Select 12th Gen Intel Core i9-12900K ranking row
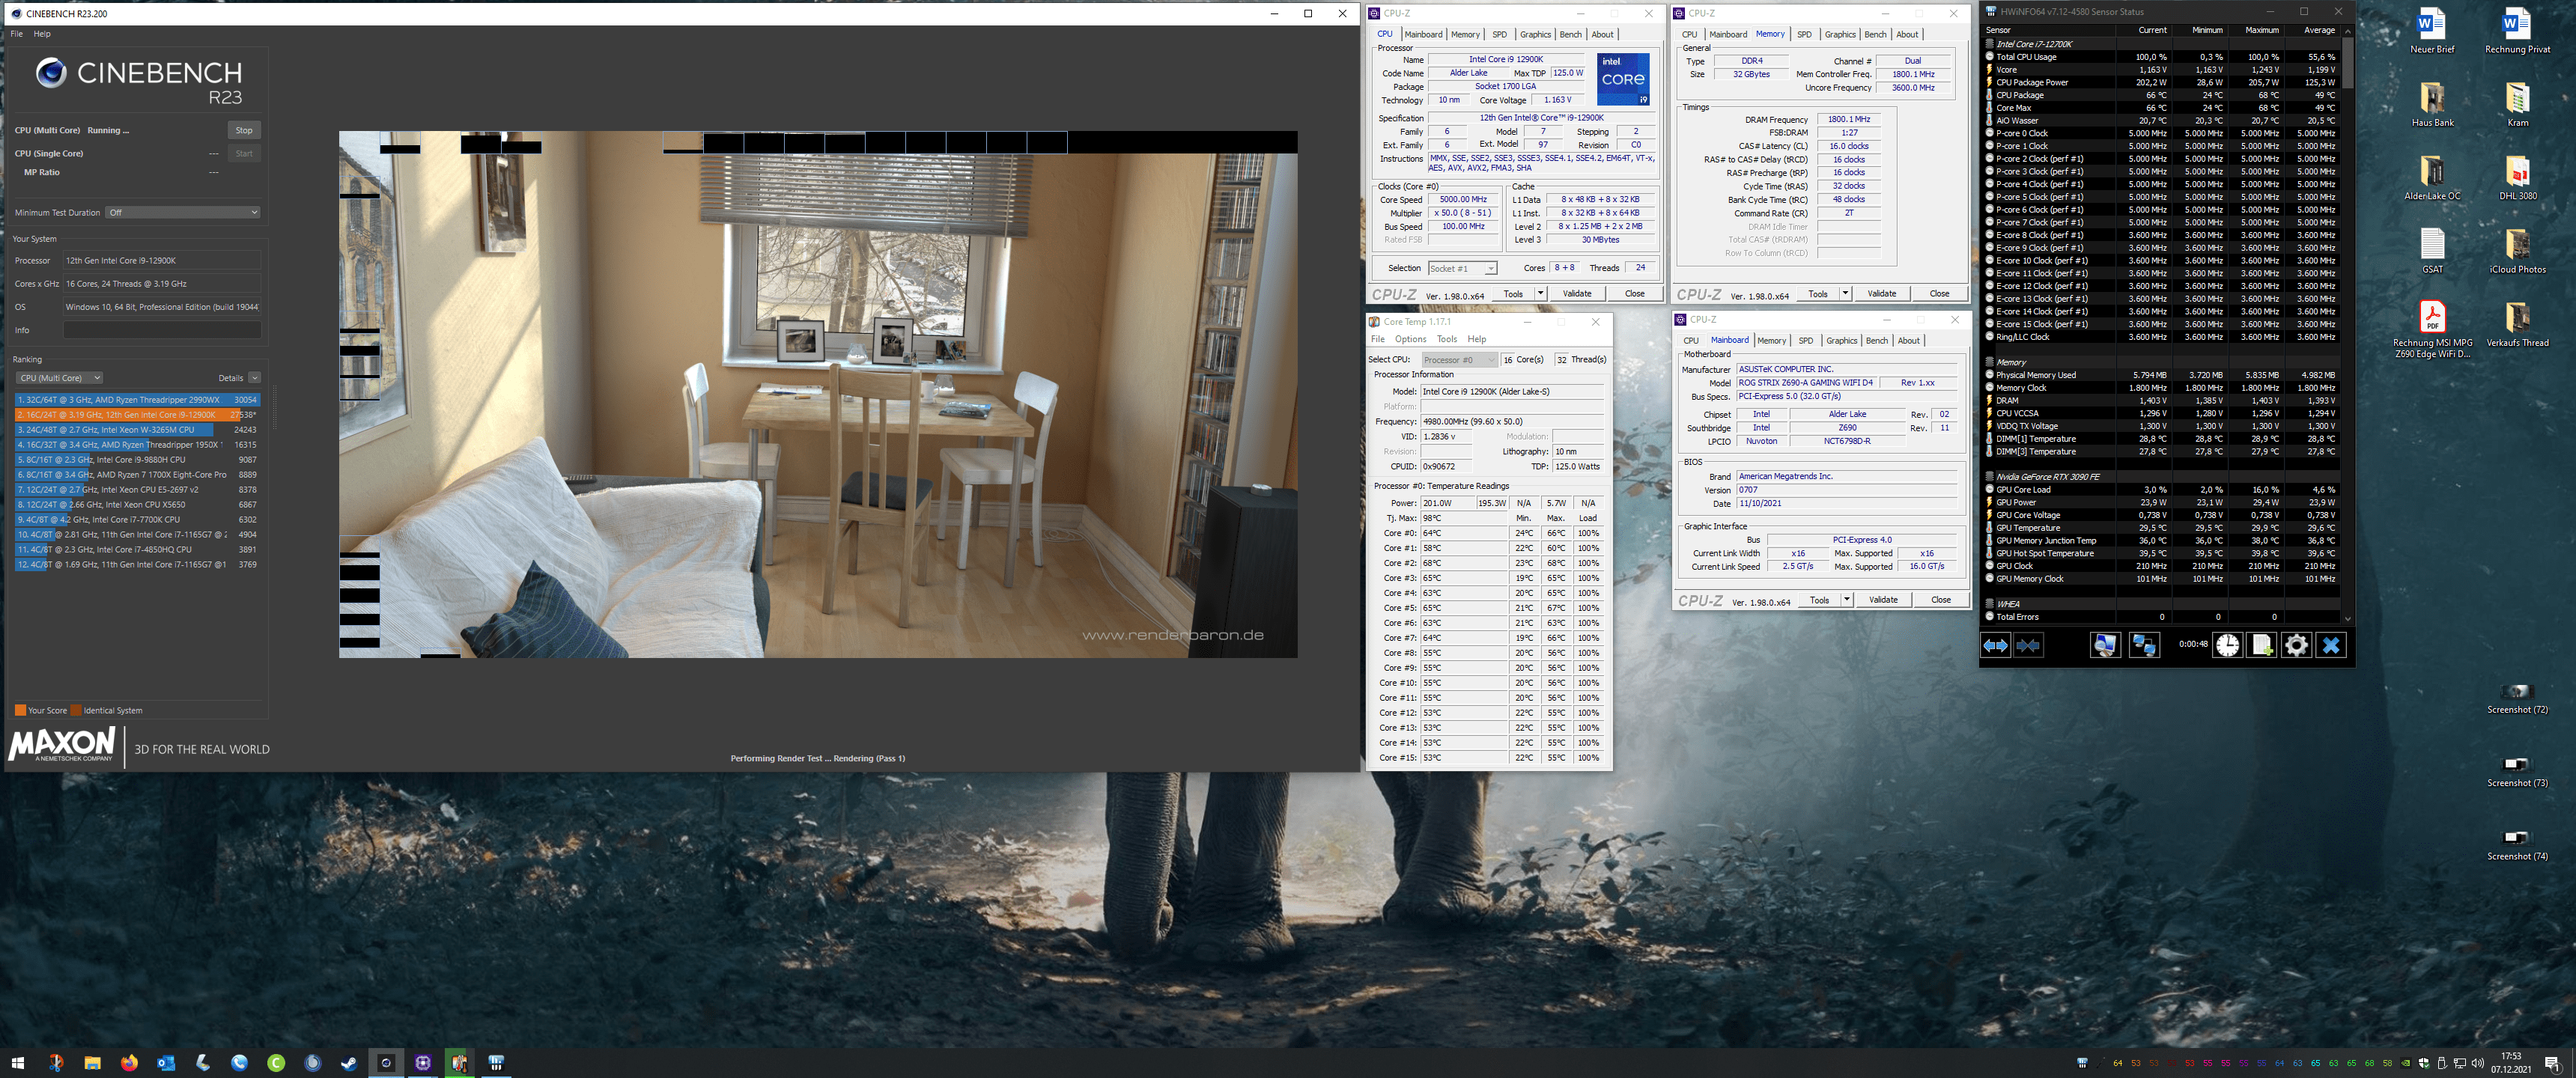Screen dimensions: 2576x1078 coord(137,414)
